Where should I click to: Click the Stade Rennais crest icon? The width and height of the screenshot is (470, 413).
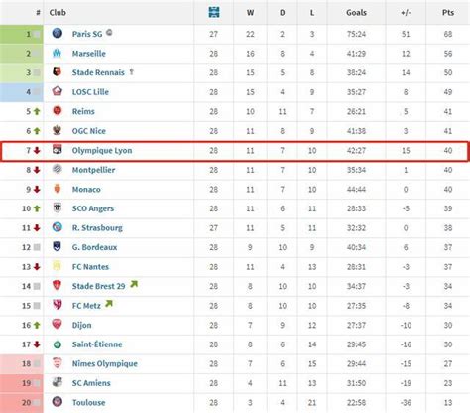[58, 71]
